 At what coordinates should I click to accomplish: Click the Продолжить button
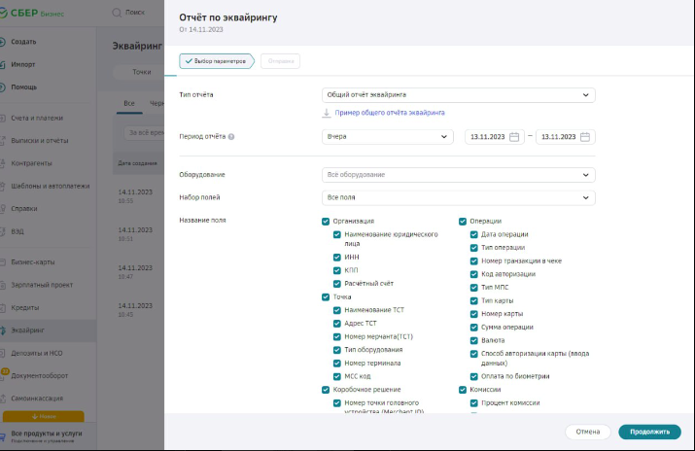click(649, 432)
